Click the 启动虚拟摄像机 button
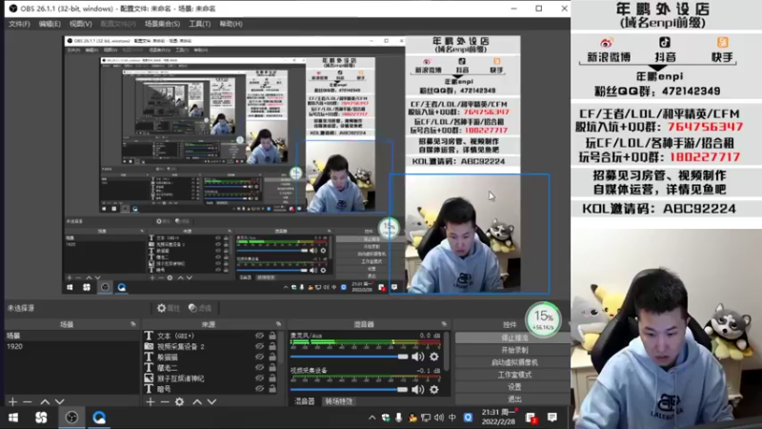The width and height of the screenshot is (762, 429). tap(513, 362)
